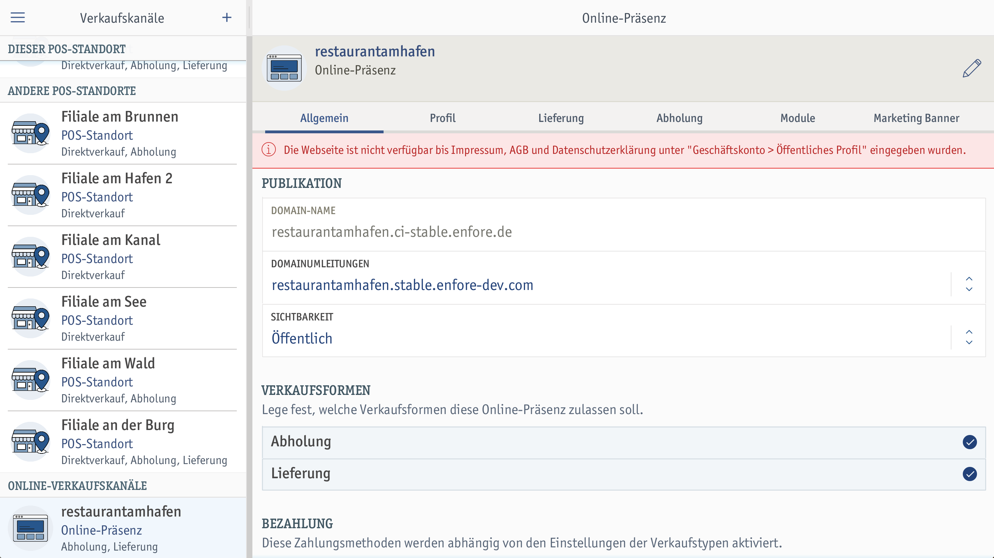Switch to the Module tab
The height and width of the screenshot is (558, 994).
[798, 118]
